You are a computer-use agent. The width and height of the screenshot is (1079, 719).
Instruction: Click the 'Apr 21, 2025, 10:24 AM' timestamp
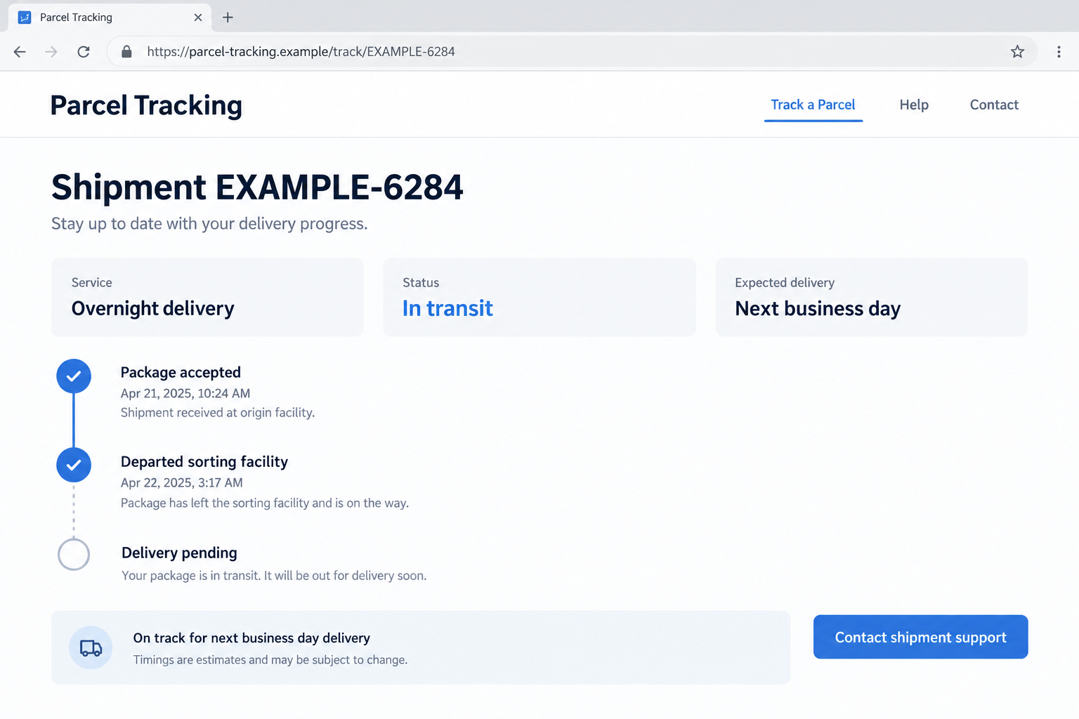(185, 393)
